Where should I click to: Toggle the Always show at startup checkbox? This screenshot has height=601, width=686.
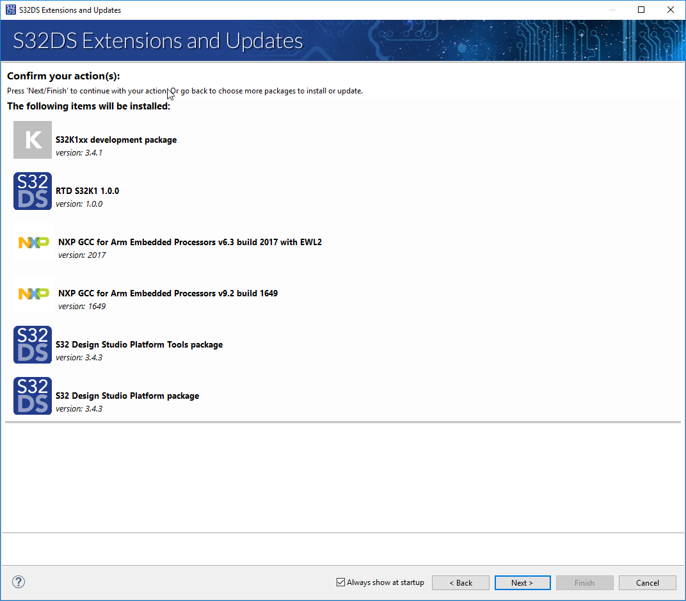coord(340,582)
